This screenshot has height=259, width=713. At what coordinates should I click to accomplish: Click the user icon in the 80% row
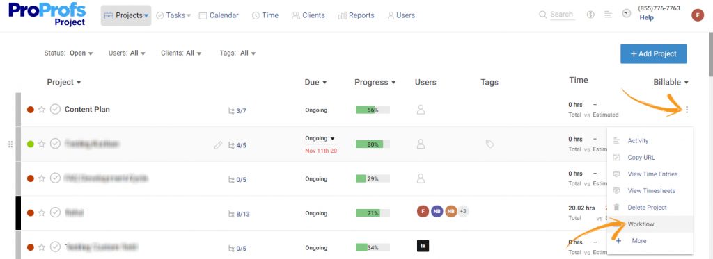tap(421, 144)
